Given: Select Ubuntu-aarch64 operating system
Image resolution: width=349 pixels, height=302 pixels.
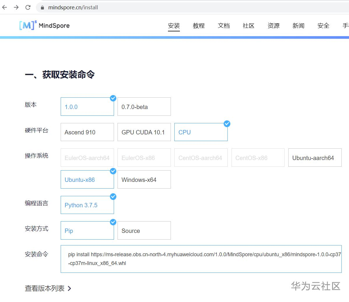Looking at the screenshot, I should [315, 158].
